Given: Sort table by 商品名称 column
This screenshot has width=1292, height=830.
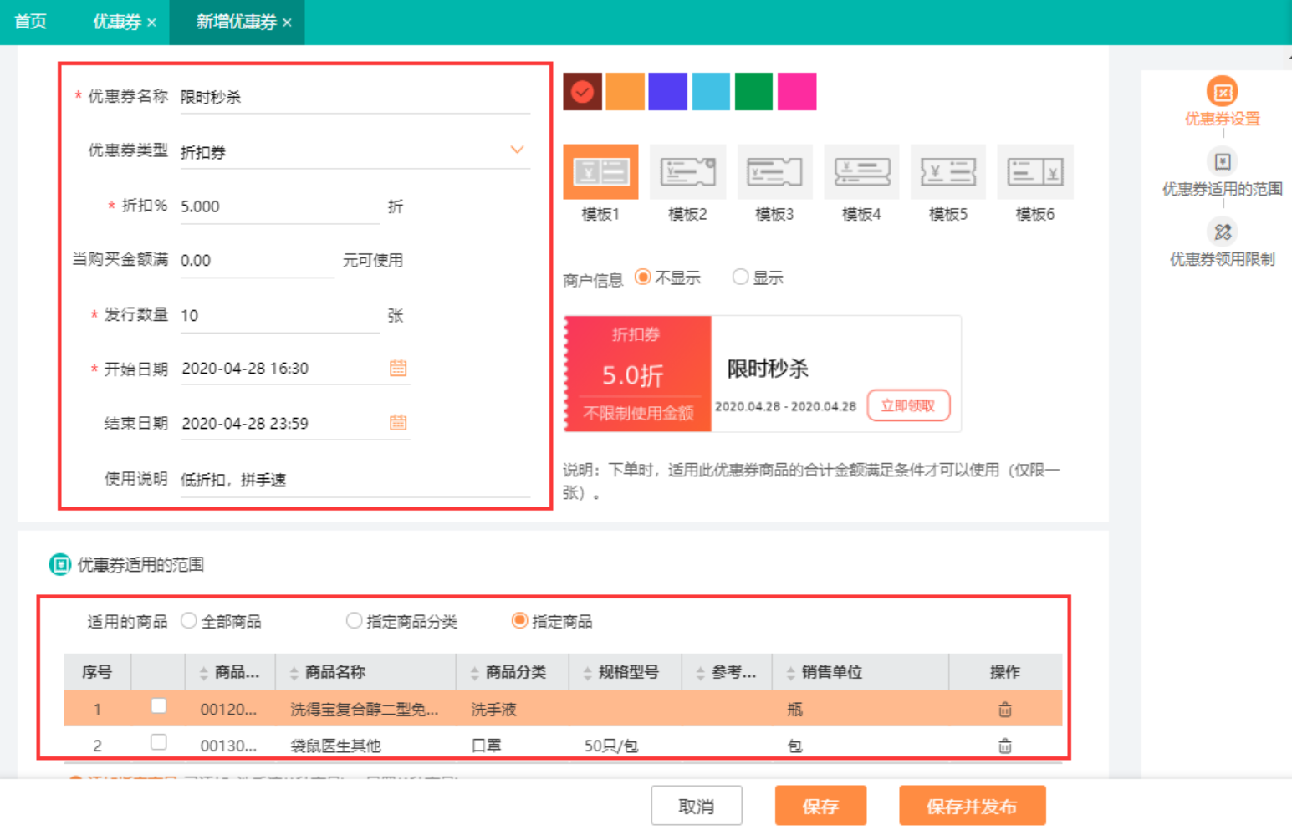Looking at the screenshot, I should 294,673.
